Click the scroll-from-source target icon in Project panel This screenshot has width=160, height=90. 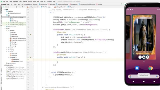point(16,7)
